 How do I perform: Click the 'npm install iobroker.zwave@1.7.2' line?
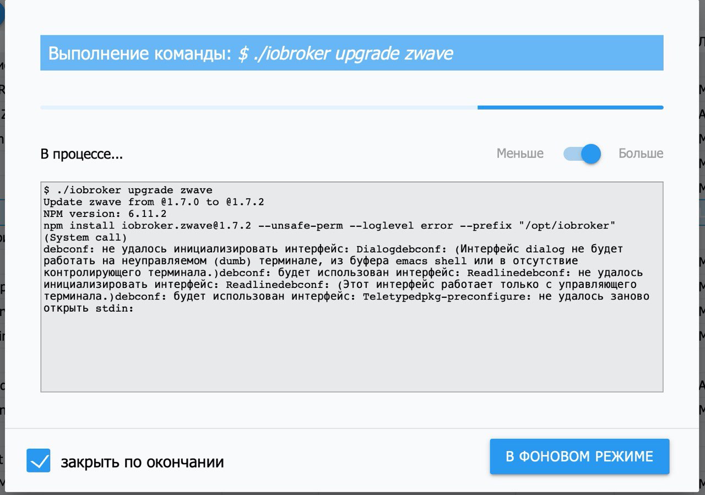[329, 226]
